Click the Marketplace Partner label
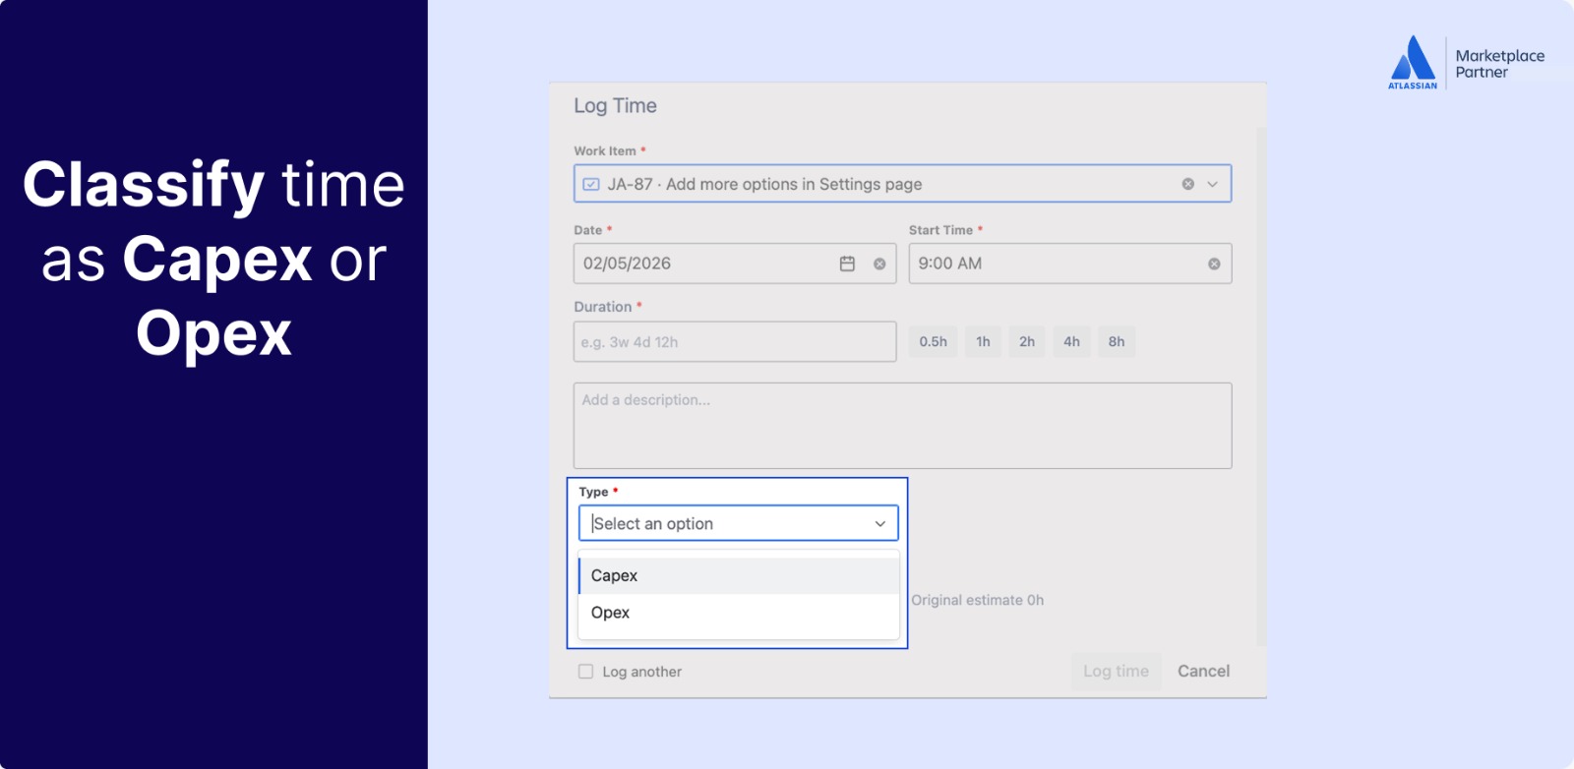The width and height of the screenshot is (1574, 769). (1500, 64)
